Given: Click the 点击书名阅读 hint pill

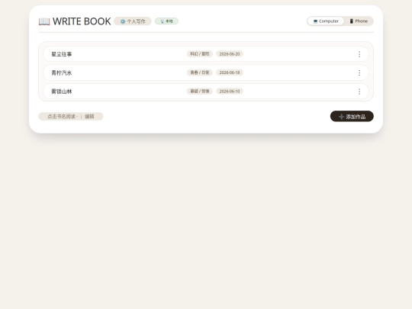Looking at the screenshot, I should (71, 117).
